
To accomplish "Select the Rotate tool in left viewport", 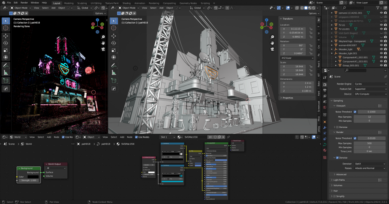I will [6, 43].
